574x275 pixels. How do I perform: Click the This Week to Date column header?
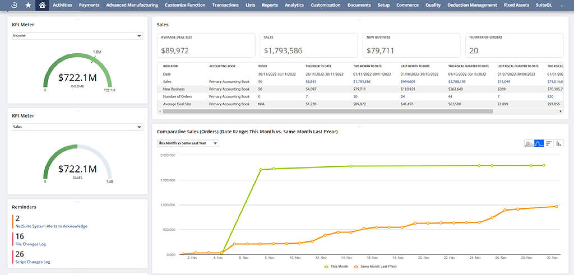(318, 66)
